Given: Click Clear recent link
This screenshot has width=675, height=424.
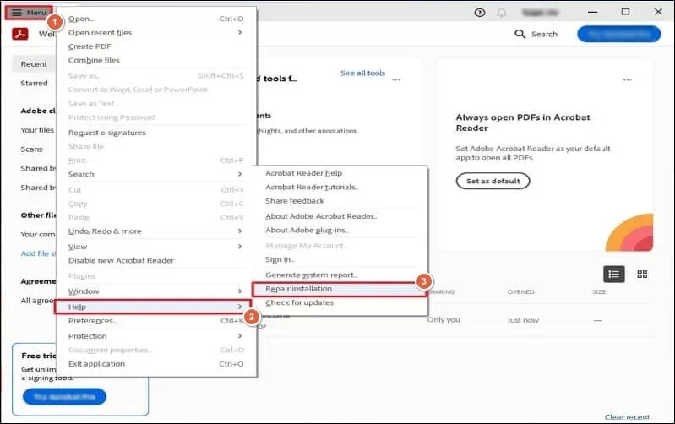Looking at the screenshot, I should click(627, 416).
